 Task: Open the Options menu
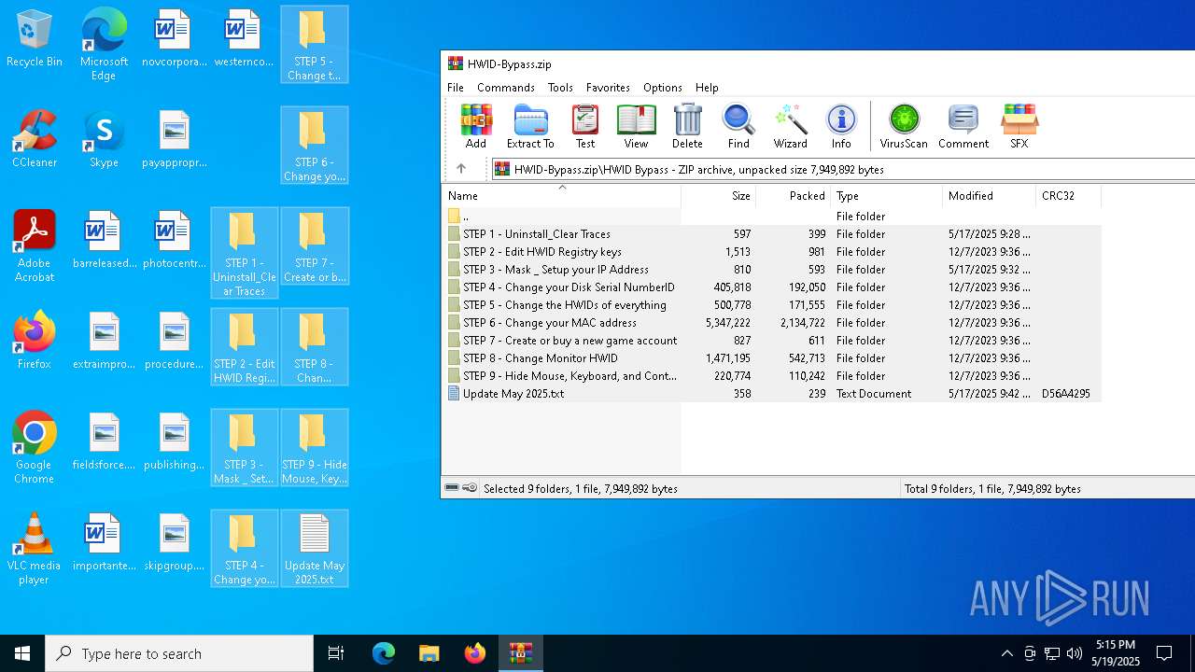click(663, 88)
